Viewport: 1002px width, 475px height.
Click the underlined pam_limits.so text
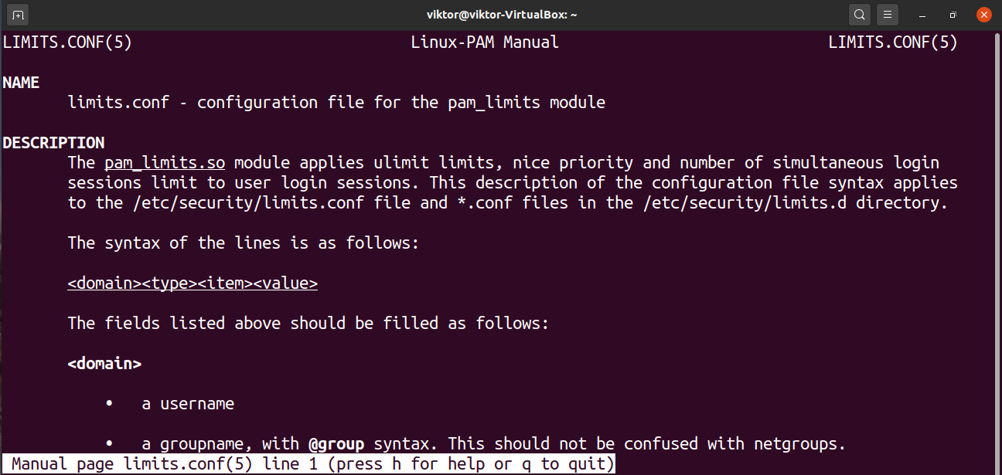[x=165, y=163]
